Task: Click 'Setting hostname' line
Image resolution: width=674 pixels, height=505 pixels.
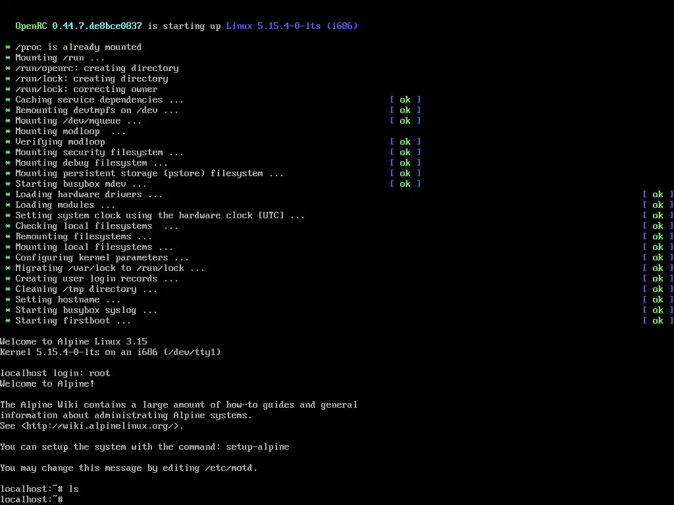Action: 68,299
